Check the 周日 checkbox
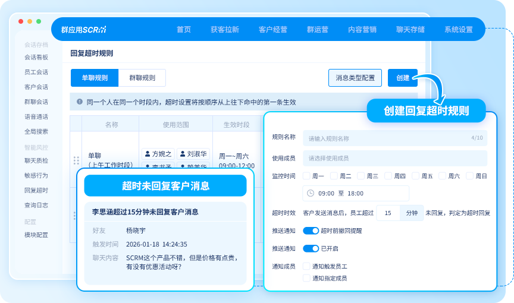 pyautogui.click(x=469, y=176)
